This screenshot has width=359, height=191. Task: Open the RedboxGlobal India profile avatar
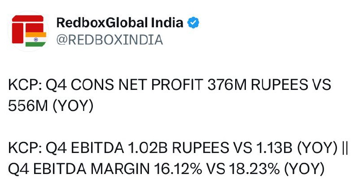28,31
